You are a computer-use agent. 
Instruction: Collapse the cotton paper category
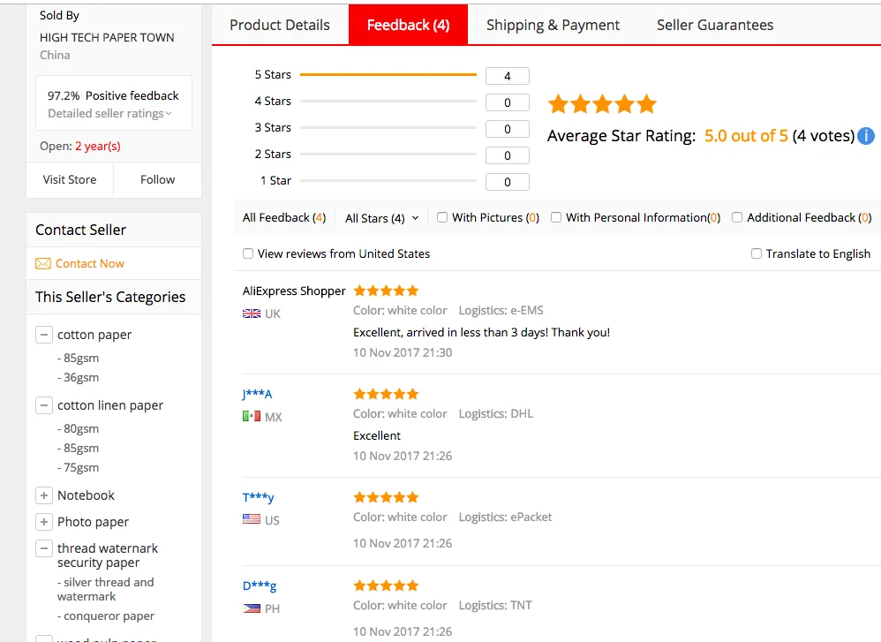(x=44, y=335)
